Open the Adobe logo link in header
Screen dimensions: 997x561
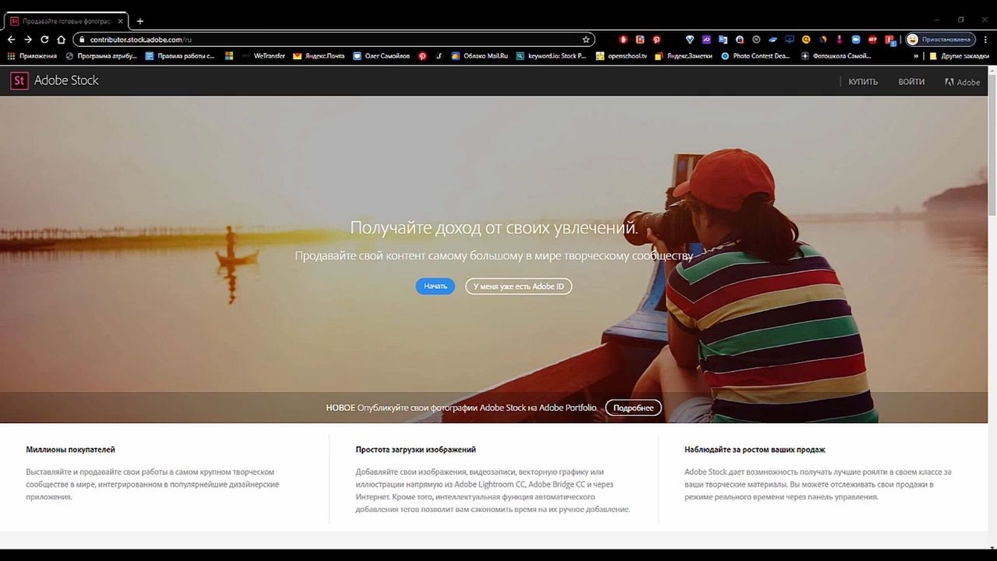click(962, 82)
